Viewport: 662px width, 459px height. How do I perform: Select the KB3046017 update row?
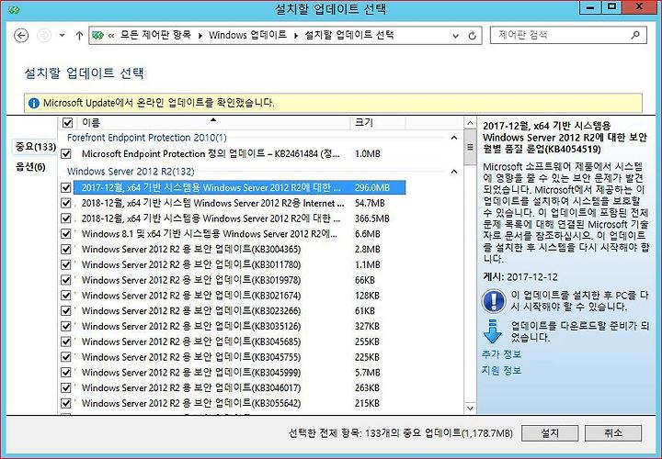pyautogui.click(x=239, y=387)
